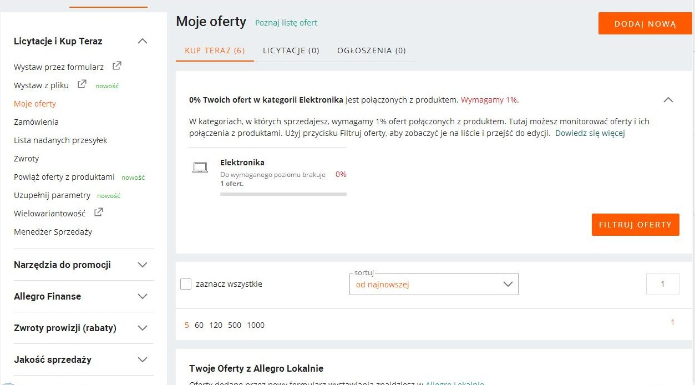Viewport: 695px width, 385px height.
Task: Click the Filtruj oferty button
Action: click(x=635, y=225)
